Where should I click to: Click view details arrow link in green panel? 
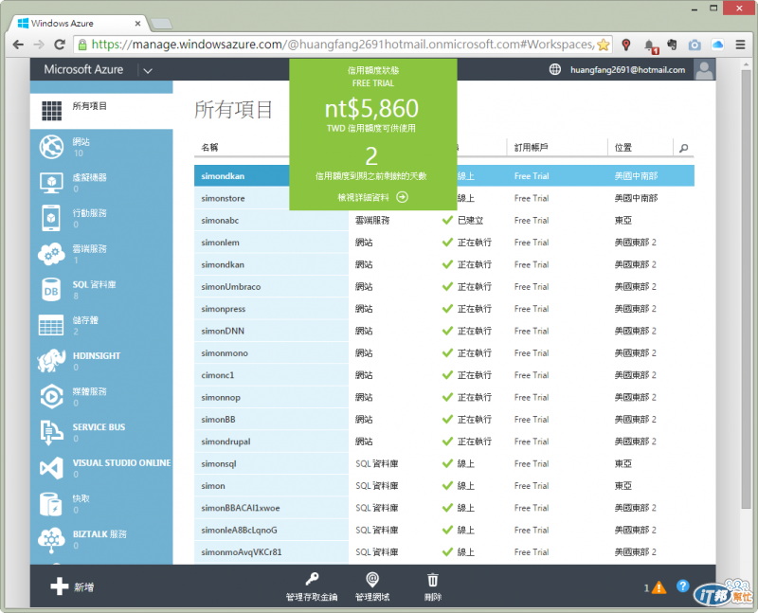(372, 197)
